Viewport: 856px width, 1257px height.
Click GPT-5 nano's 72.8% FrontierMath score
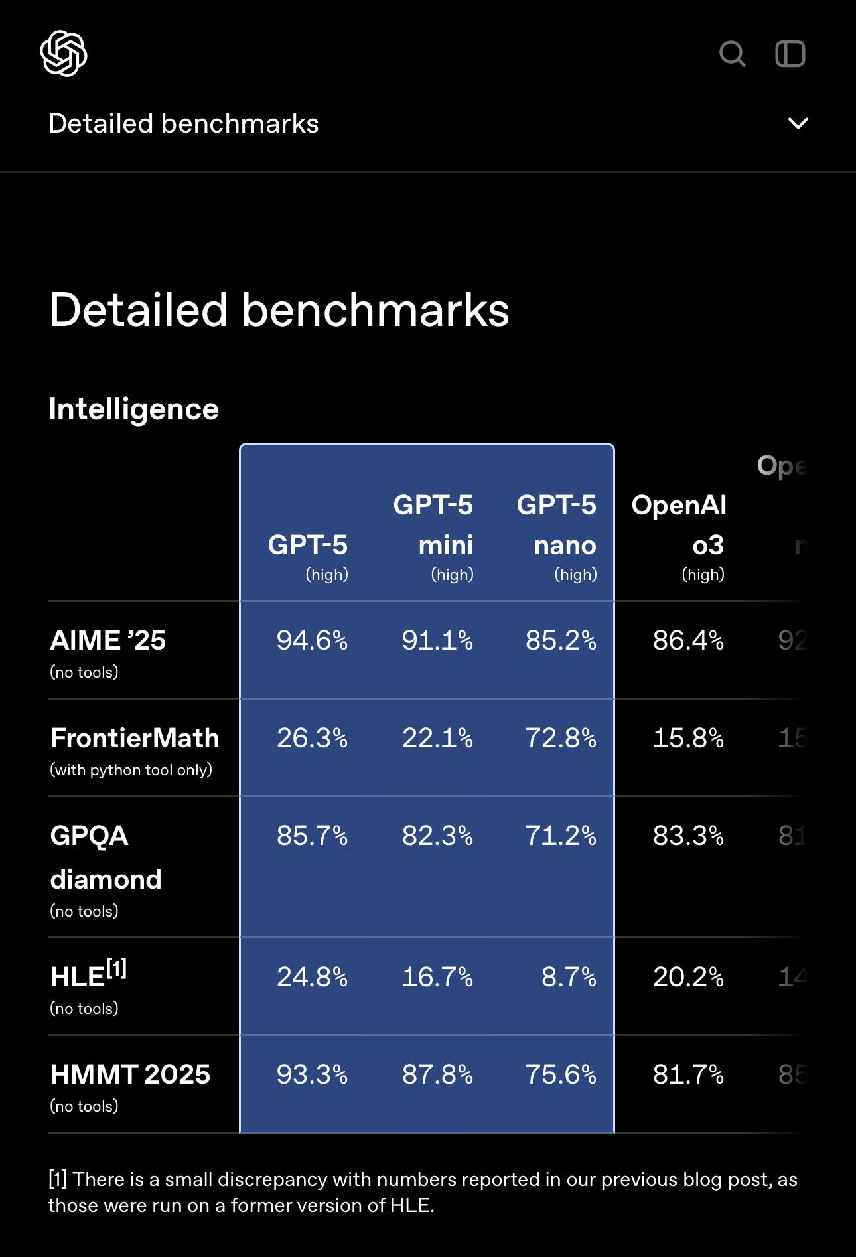(x=561, y=738)
